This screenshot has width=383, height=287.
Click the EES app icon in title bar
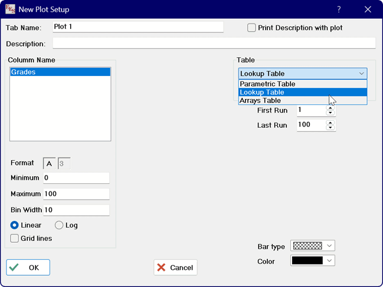pos(11,9)
